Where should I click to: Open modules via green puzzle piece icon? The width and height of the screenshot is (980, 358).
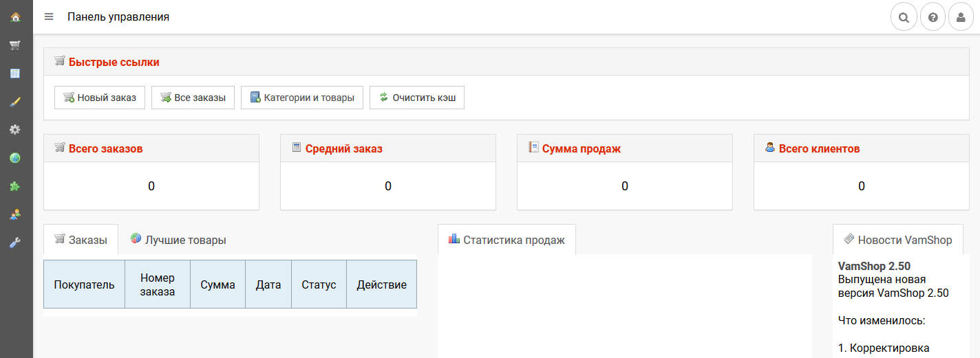pyautogui.click(x=15, y=186)
